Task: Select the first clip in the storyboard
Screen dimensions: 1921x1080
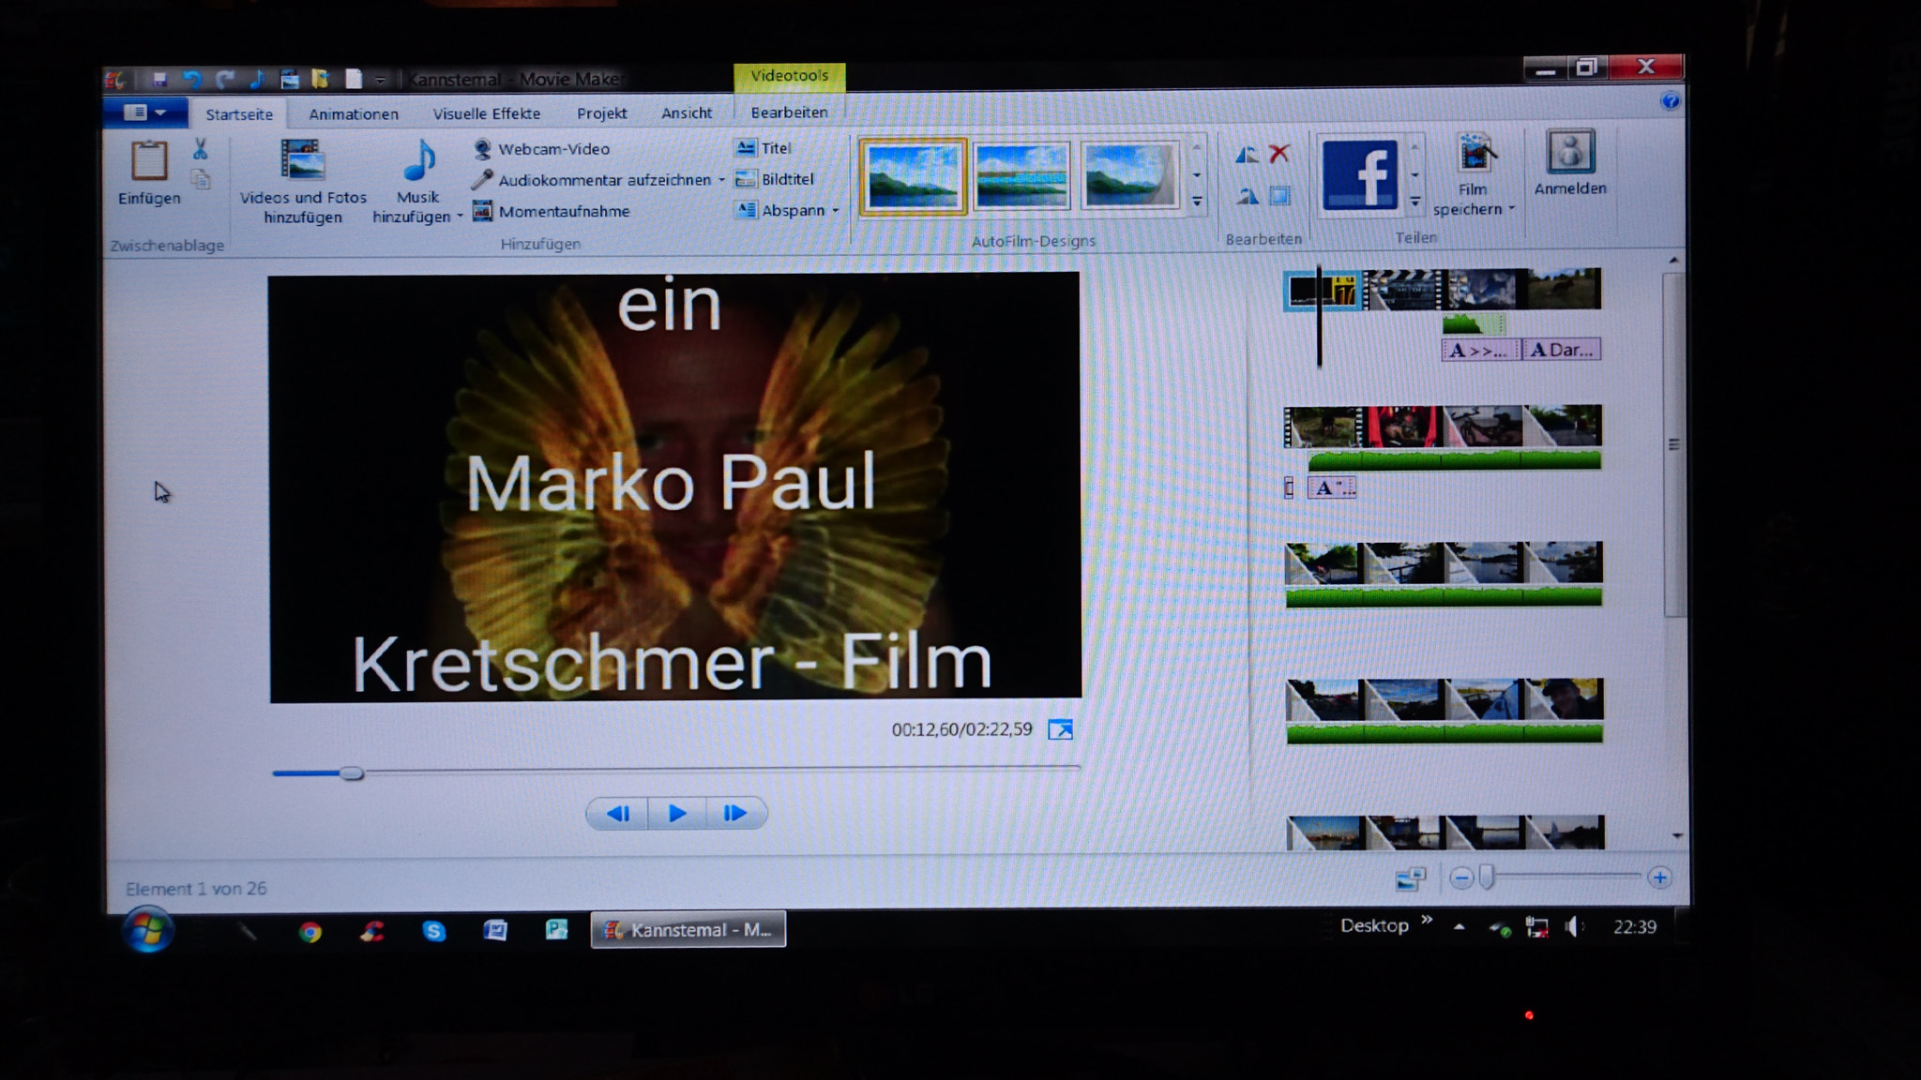Action: [1323, 291]
